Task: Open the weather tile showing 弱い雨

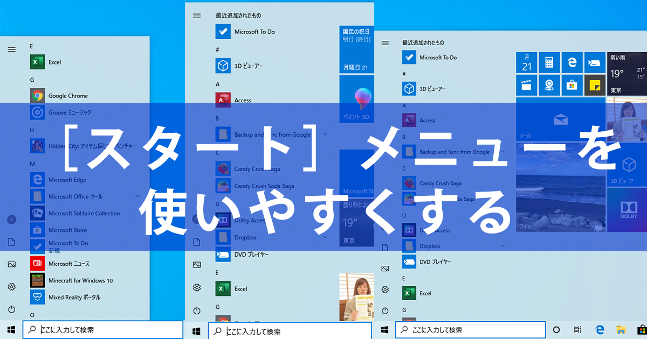Action: 627,74
